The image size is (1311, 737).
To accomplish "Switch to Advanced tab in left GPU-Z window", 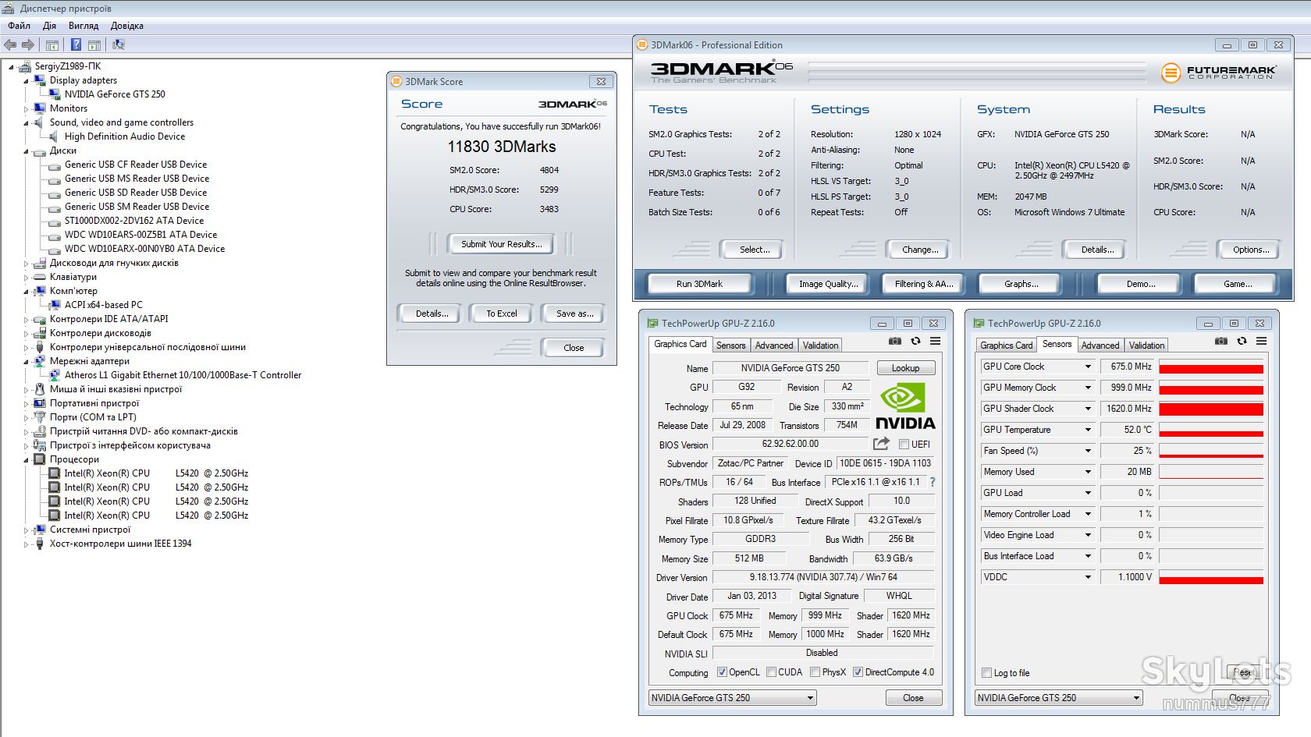I will (774, 345).
